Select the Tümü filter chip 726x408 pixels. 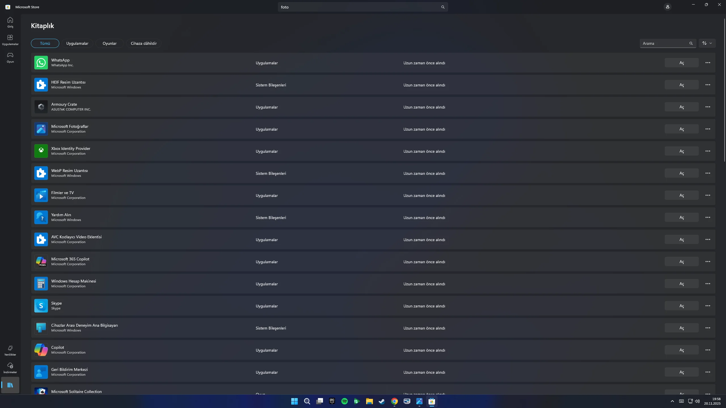click(x=45, y=43)
